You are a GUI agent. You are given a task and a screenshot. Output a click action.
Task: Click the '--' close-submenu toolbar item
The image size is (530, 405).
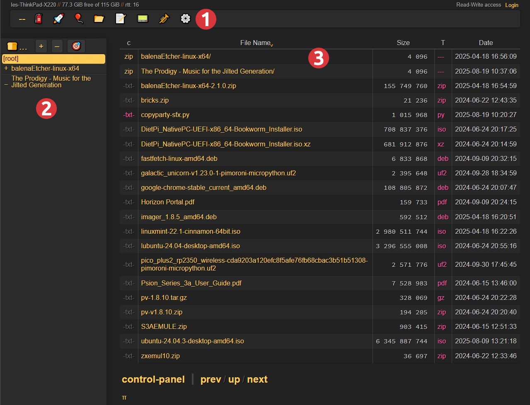coord(22,19)
